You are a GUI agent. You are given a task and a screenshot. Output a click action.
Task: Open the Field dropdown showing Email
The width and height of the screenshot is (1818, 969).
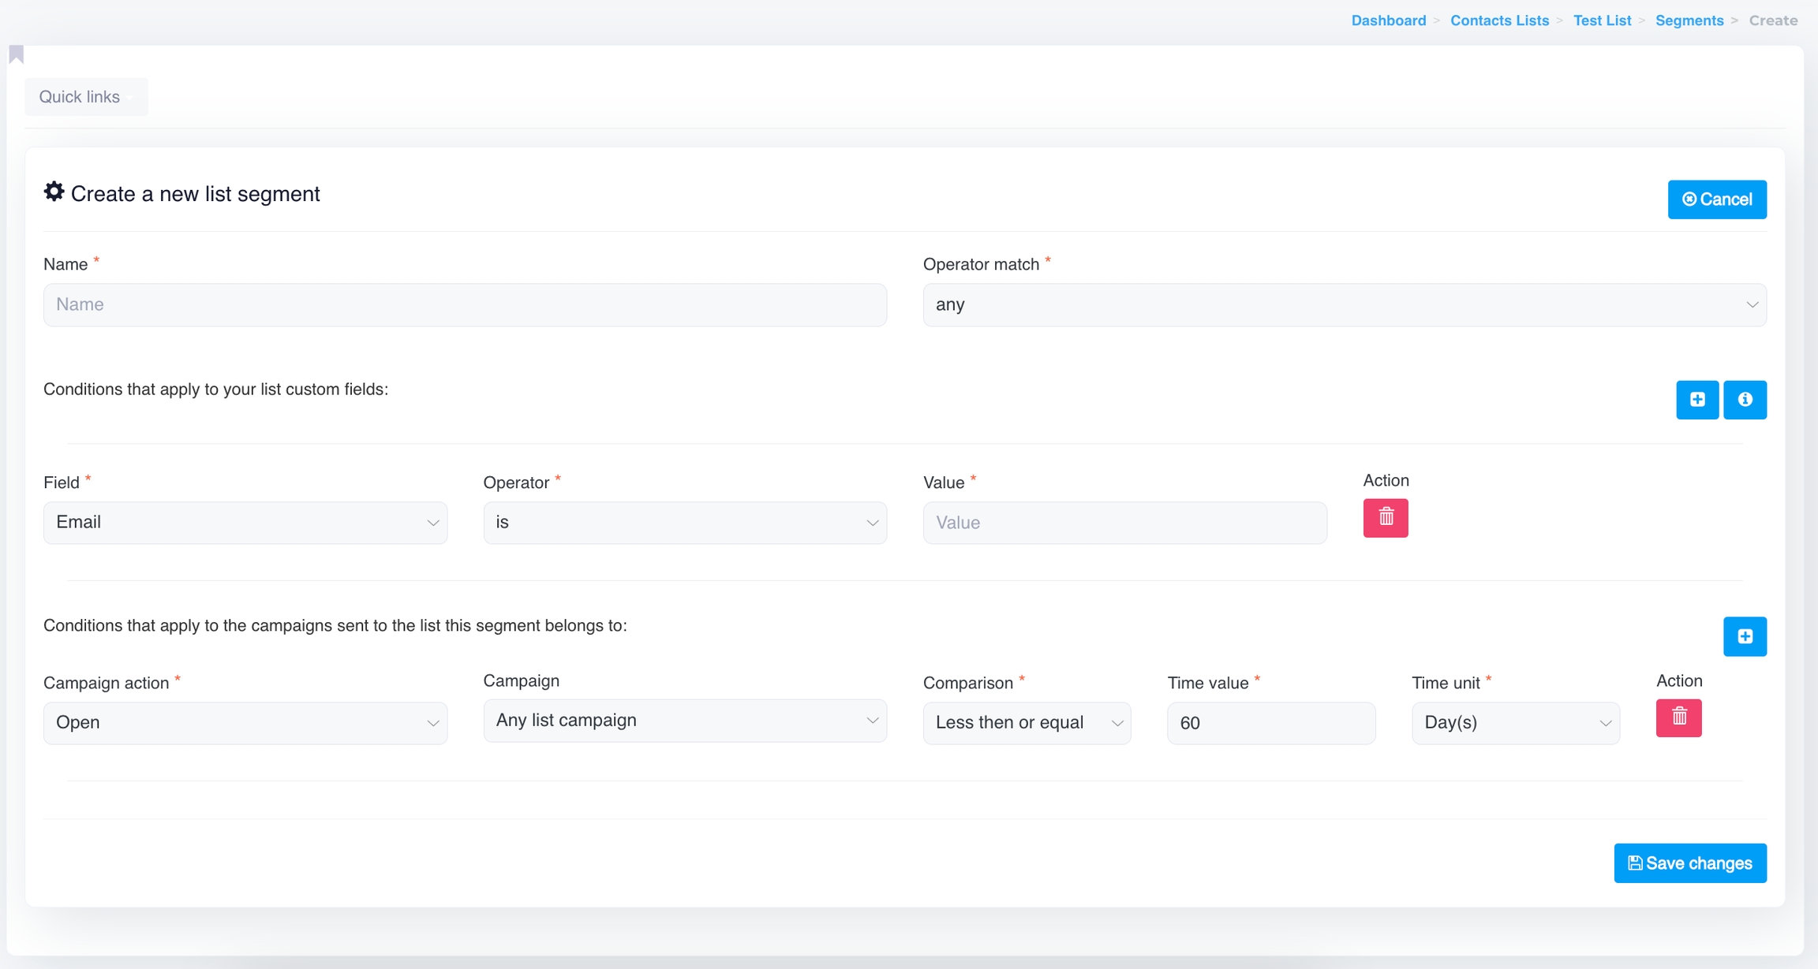(245, 523)
